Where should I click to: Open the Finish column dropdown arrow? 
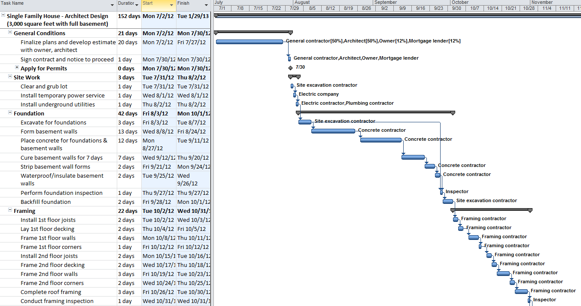coord(206,5)
